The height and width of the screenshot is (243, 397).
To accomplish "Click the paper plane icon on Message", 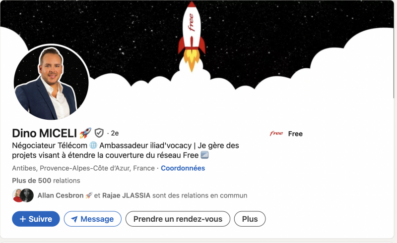I will click(x=74, y=219).
